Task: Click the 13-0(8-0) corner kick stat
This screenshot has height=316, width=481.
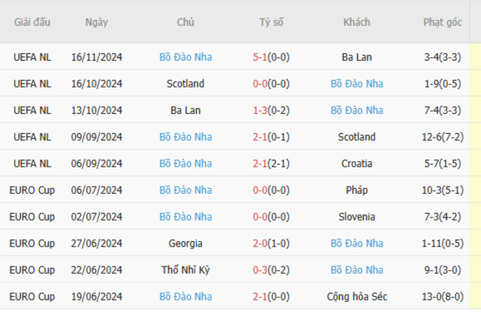Action: [443, 297]
